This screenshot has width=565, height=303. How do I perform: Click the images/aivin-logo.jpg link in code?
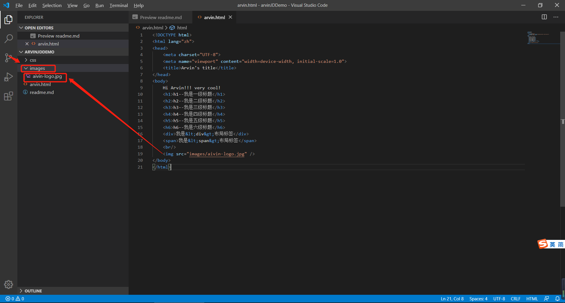(217, 154)
